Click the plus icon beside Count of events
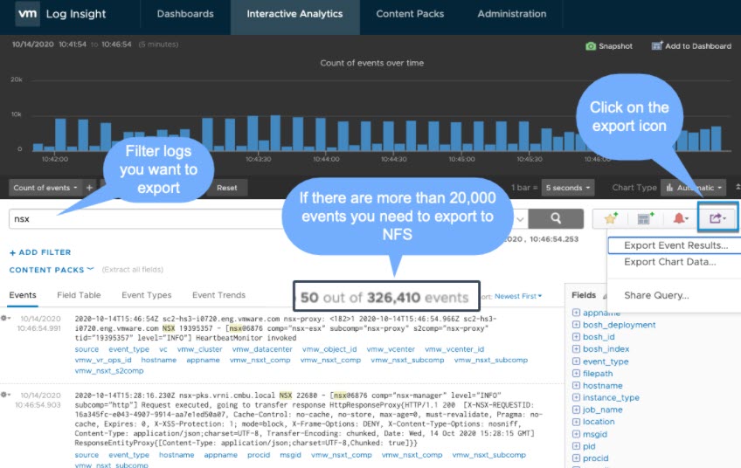This screenshot has width=741, height=468. (x=89, y=188)
